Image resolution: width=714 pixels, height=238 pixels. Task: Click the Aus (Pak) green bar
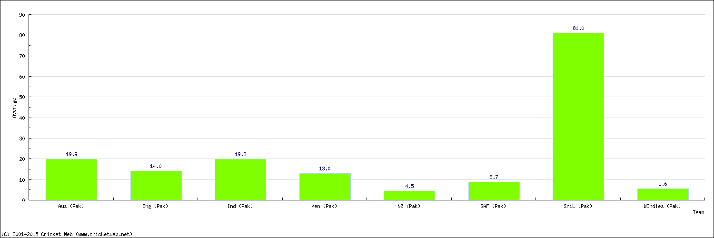[x=71, y=179]
